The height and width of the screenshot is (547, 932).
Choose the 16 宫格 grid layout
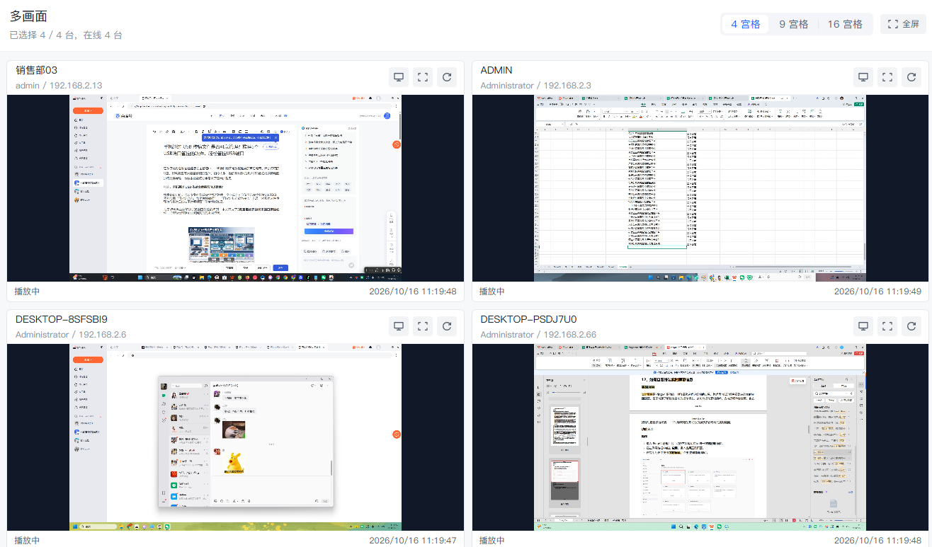click(x=845, y=24)
